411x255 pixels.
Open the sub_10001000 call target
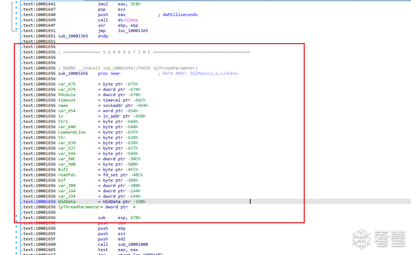click(x=133, y=244)
